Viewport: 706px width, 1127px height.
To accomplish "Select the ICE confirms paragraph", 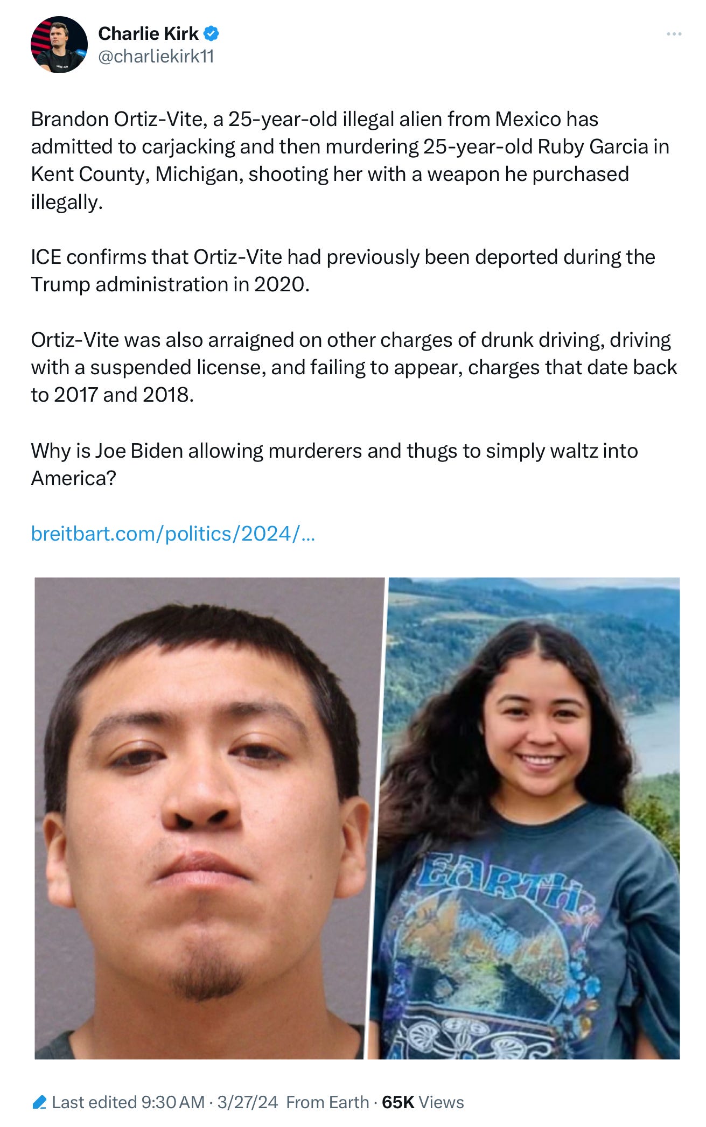I will coord(343,271).
